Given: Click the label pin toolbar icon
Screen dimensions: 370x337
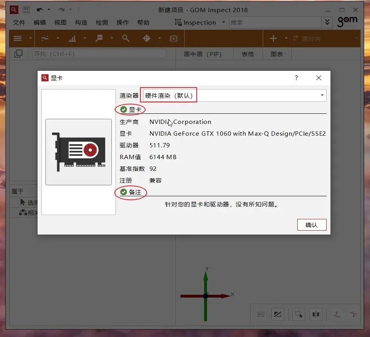Looking at the screenshot, I should point(99,38).
